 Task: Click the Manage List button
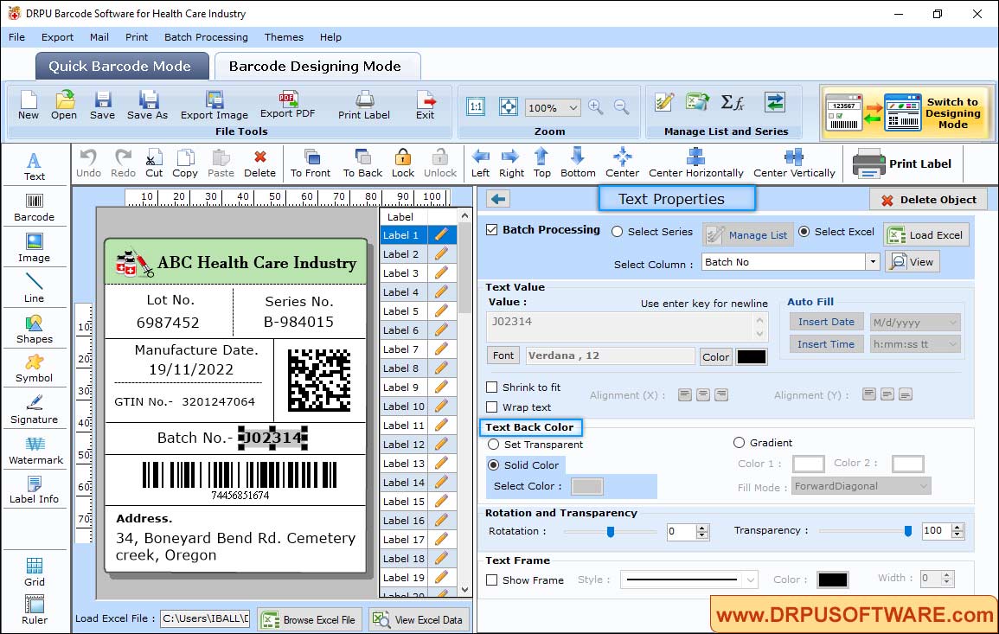(x=748, y=234)
